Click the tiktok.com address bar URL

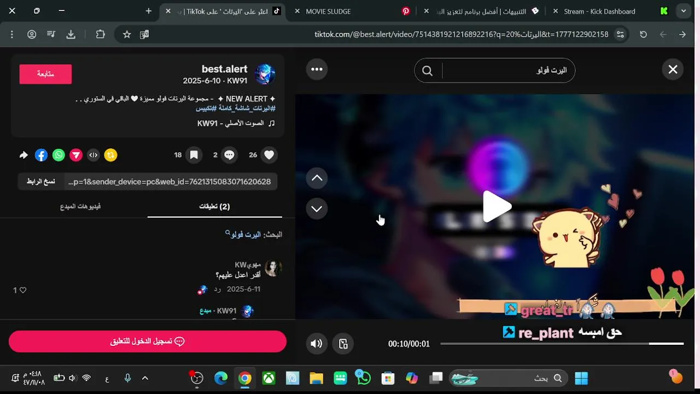pos(461,34)
